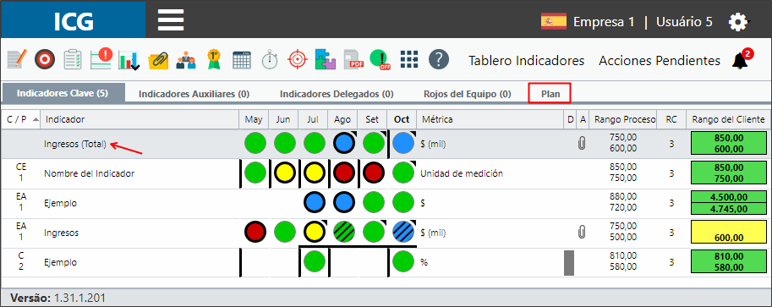Click the RC column header

coord(671,119)
